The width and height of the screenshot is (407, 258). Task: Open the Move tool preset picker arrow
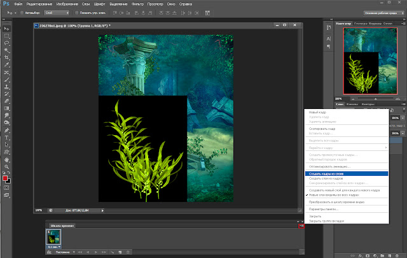[15, 13]
